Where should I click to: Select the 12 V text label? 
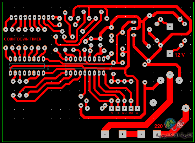180,55
